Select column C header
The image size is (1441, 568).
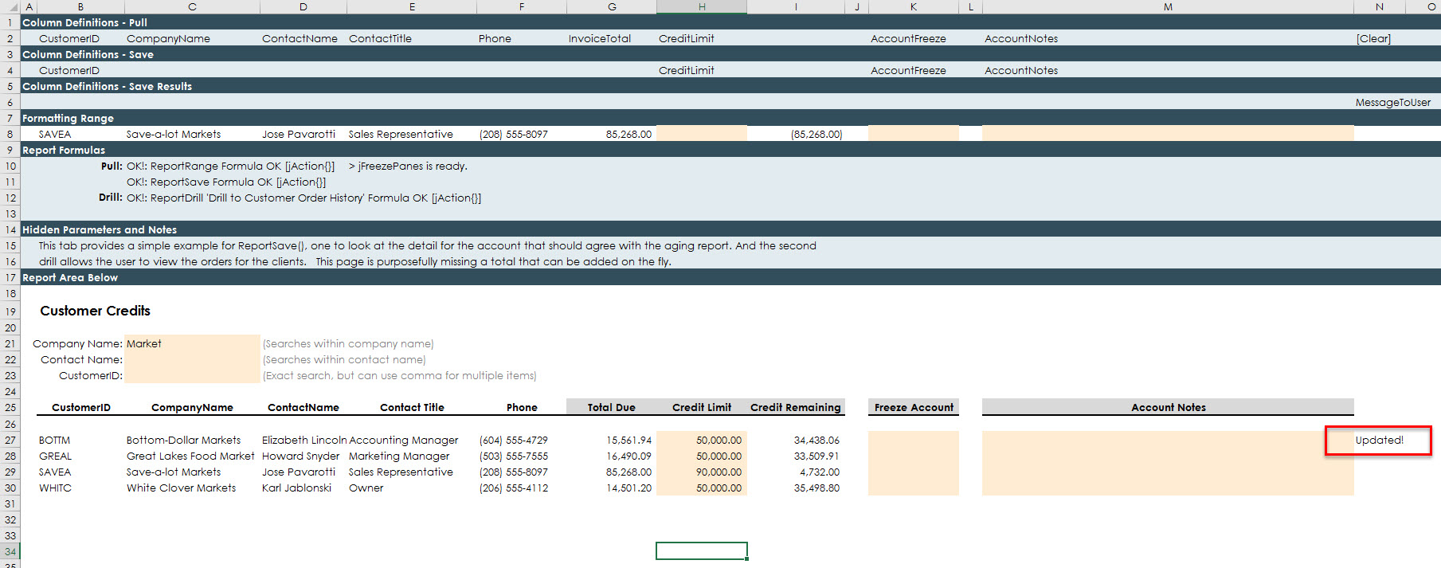(192, 6)
